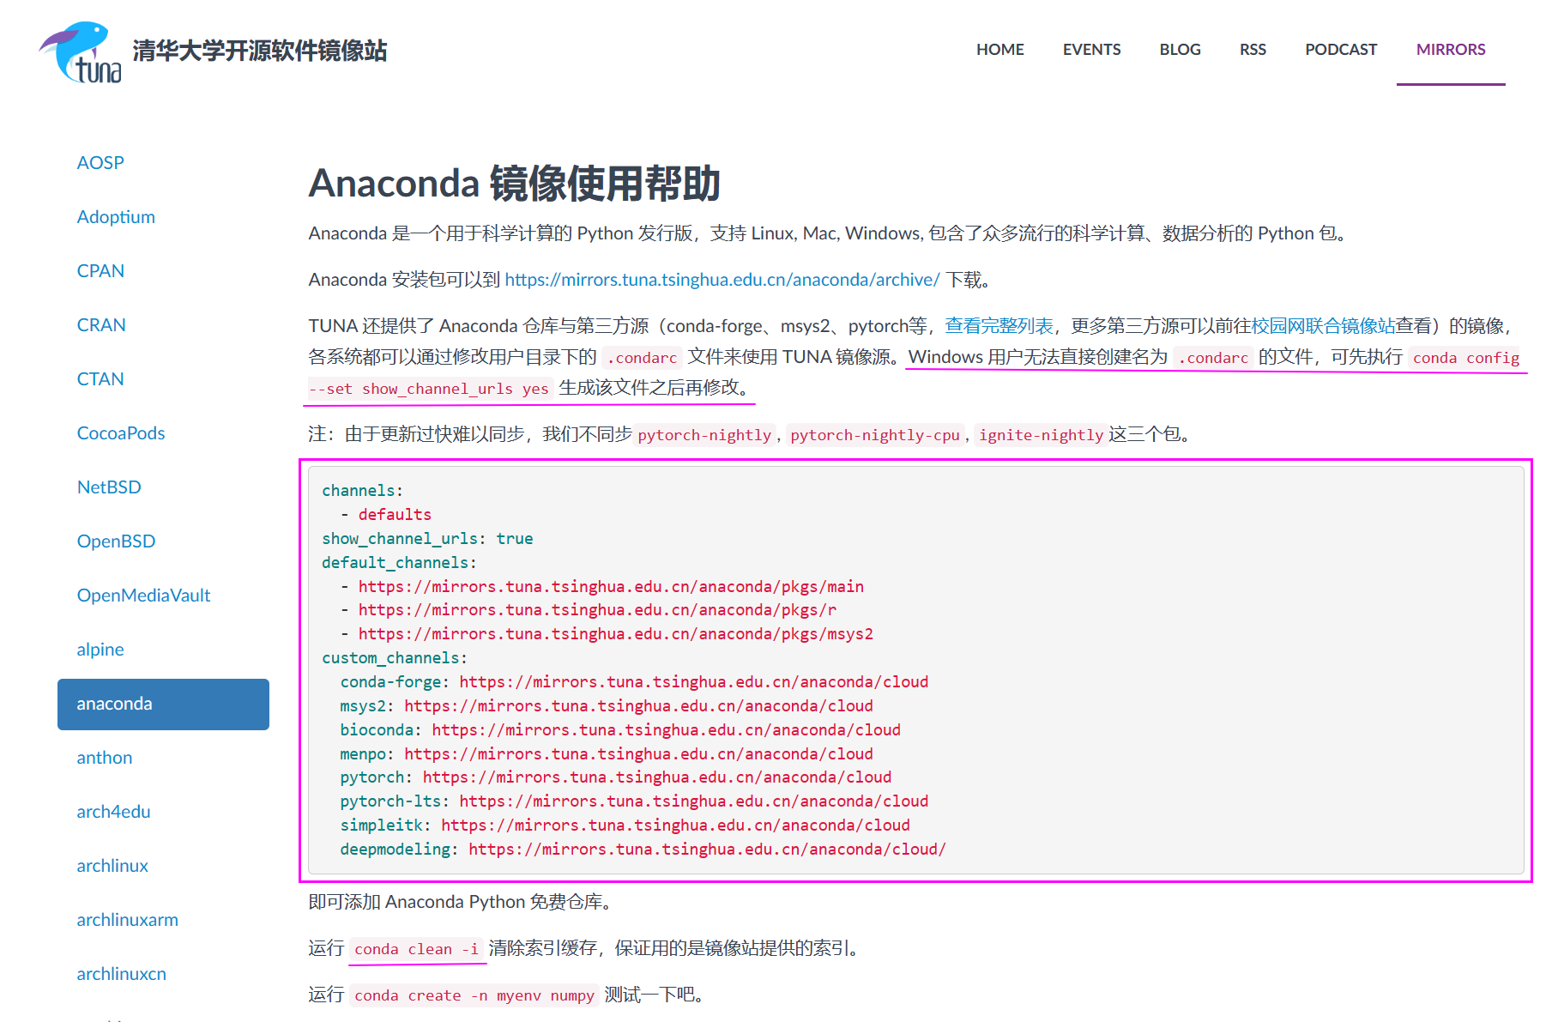Image resolution: width=1558 pixels, height=1022 pixels.
Task: Select the active anaconda sidebar item
Action: [x=163, y=705]
